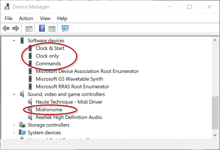Select Microsoft GS Wavetable Synth

point(69,79)
